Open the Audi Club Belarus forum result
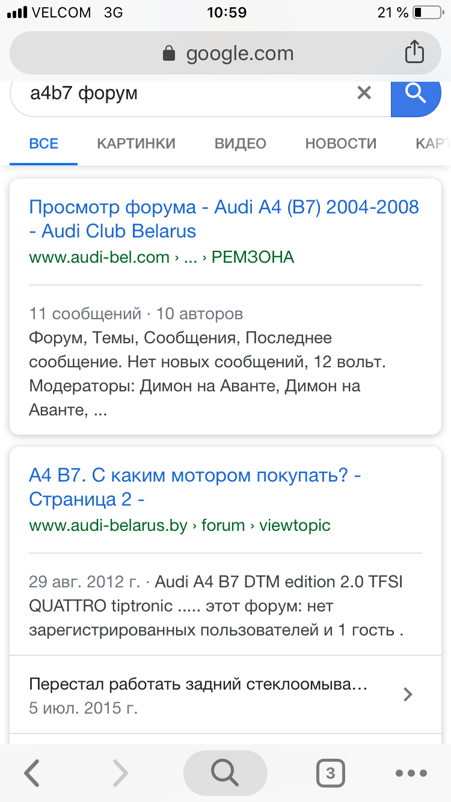451x802 pixels. 224,219
